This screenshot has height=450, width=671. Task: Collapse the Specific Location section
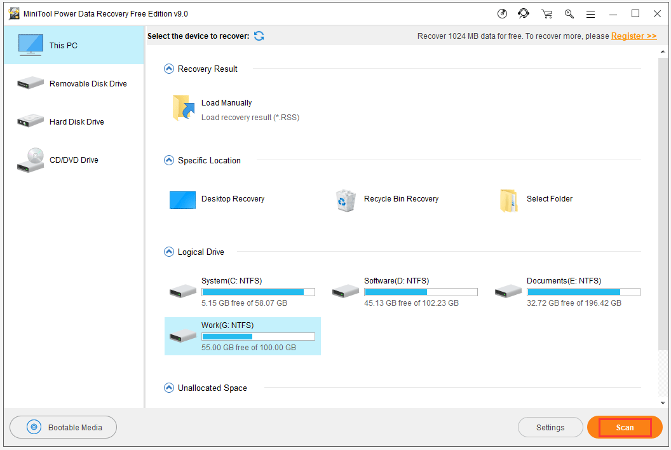(x=169, y=160)
